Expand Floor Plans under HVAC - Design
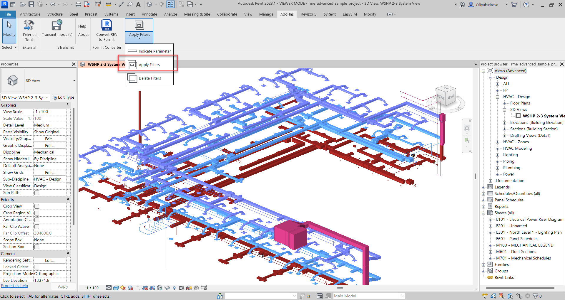 (x=504, y=103)
